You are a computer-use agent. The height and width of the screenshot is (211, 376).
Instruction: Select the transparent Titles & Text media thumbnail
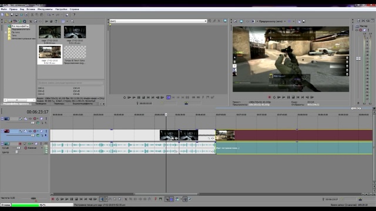tap(75, 52)
